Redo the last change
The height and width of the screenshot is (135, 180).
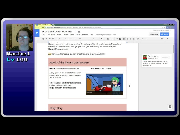click(x=49, y=39)
